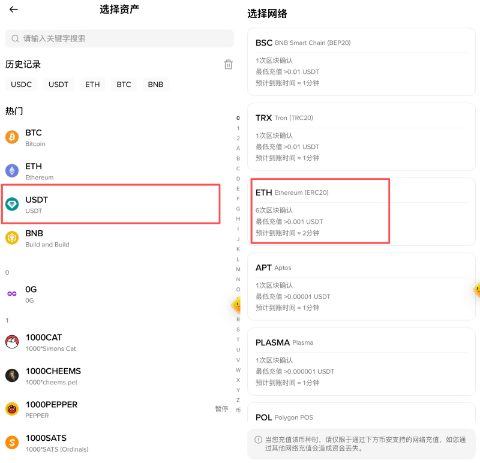Click the search magnifier icon
480x463 pixels.
[x=15, y=38]
